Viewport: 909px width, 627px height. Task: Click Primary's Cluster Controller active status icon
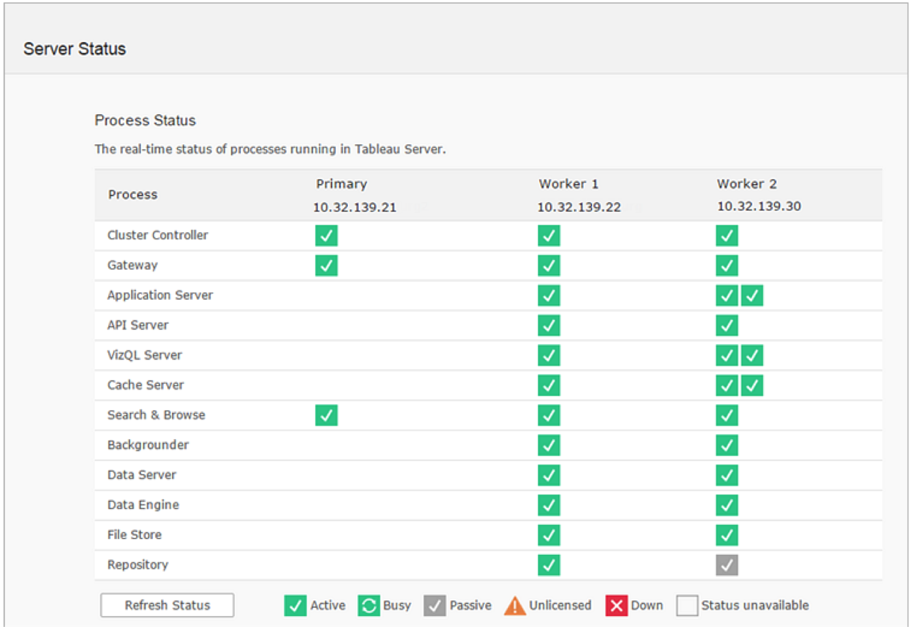[326, 236]
